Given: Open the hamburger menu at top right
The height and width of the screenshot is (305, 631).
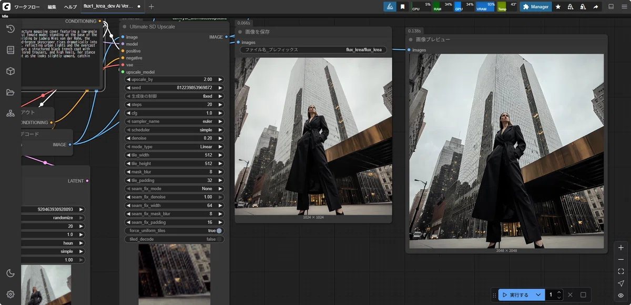Looking at the screenshot, I should click(624, 7).
